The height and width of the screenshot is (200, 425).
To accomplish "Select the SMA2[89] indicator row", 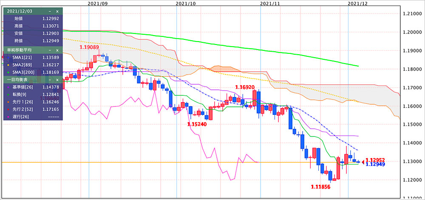I will click(x=32, y=65).
